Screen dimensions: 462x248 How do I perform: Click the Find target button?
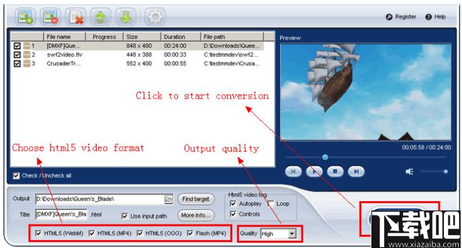pos(196,199)
